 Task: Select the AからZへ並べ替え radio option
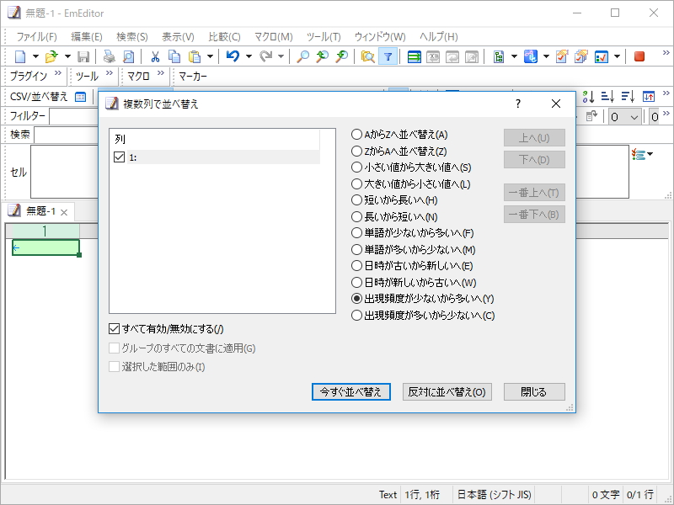[357, 134]
